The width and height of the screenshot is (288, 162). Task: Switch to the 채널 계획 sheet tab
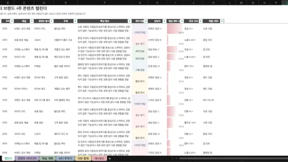pyautogui.click(x=47, y=158)
